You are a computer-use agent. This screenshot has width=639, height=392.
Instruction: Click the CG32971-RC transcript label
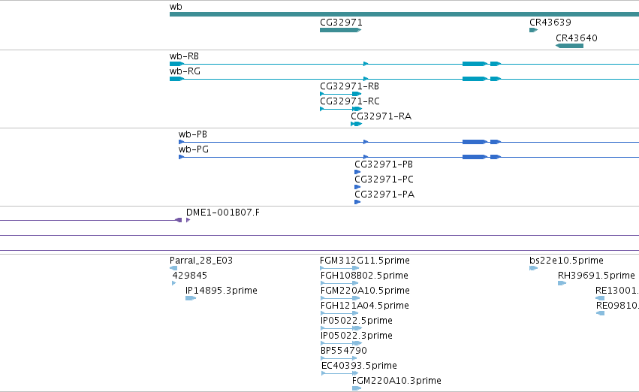pos(350,101)
